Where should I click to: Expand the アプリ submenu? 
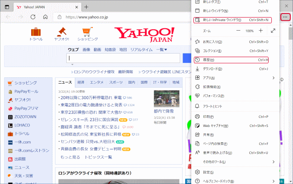(235, 78)
